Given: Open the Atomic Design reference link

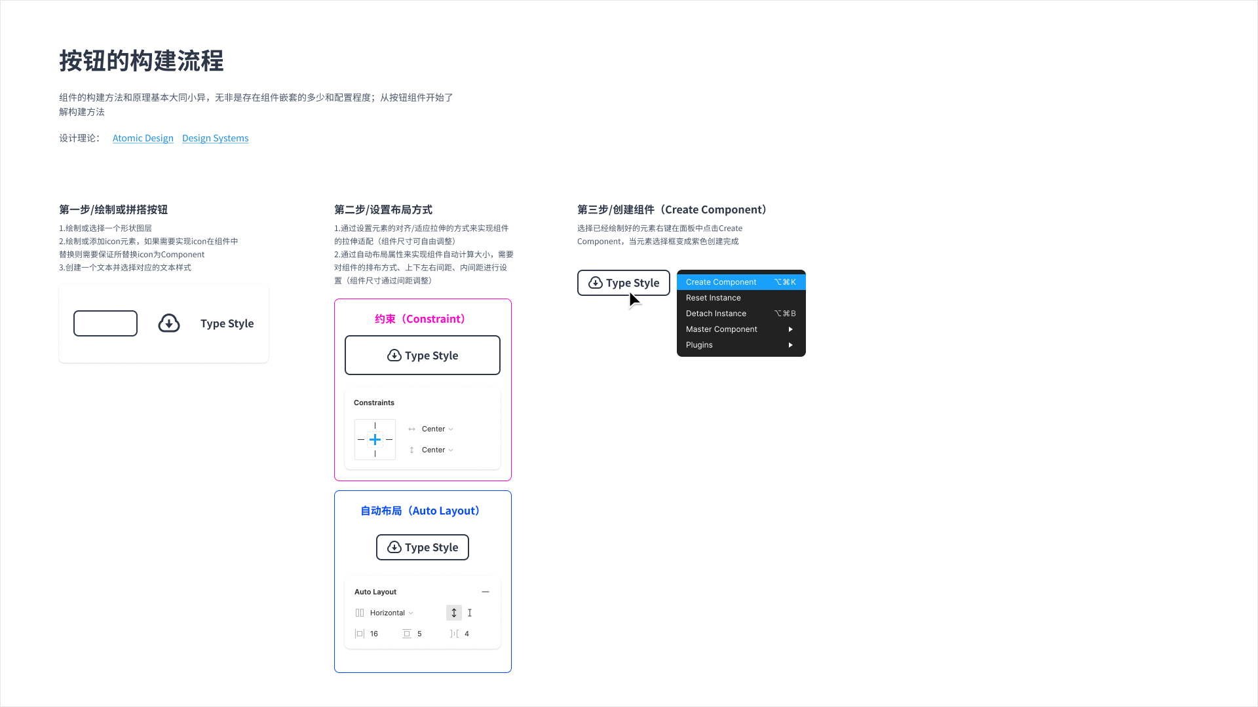Looking at the screenshot, I should click(143, 137).
